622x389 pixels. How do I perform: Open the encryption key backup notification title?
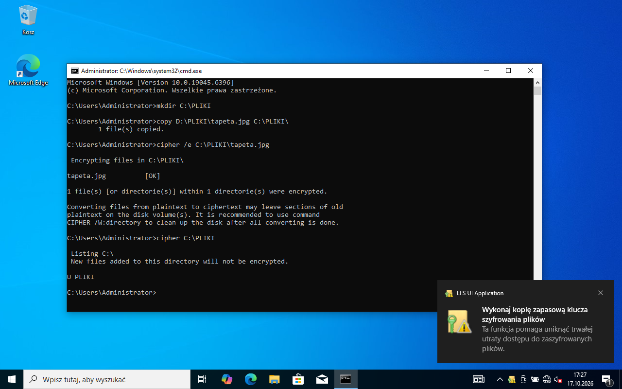pyautogui.click(x=535, y=315)
